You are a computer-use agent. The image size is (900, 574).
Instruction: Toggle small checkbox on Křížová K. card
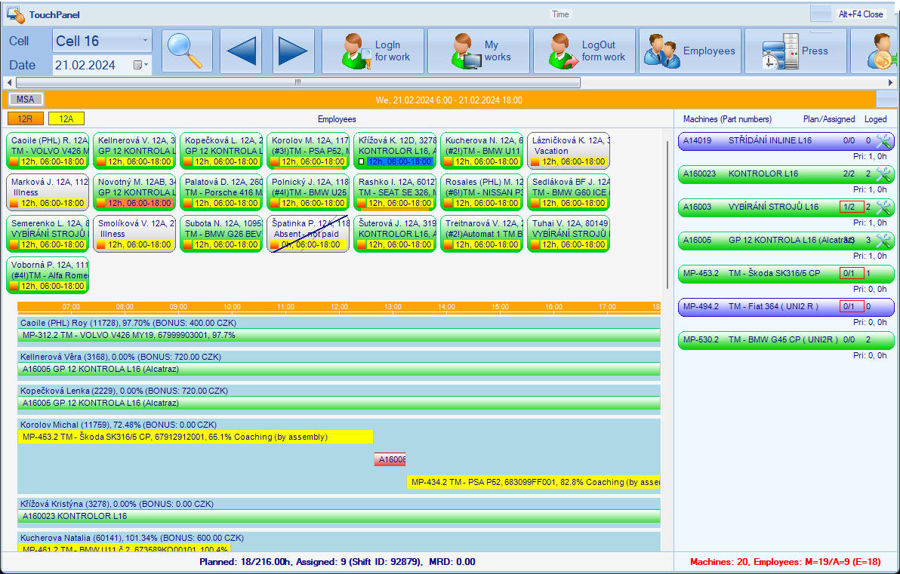(x=362, y=161)
